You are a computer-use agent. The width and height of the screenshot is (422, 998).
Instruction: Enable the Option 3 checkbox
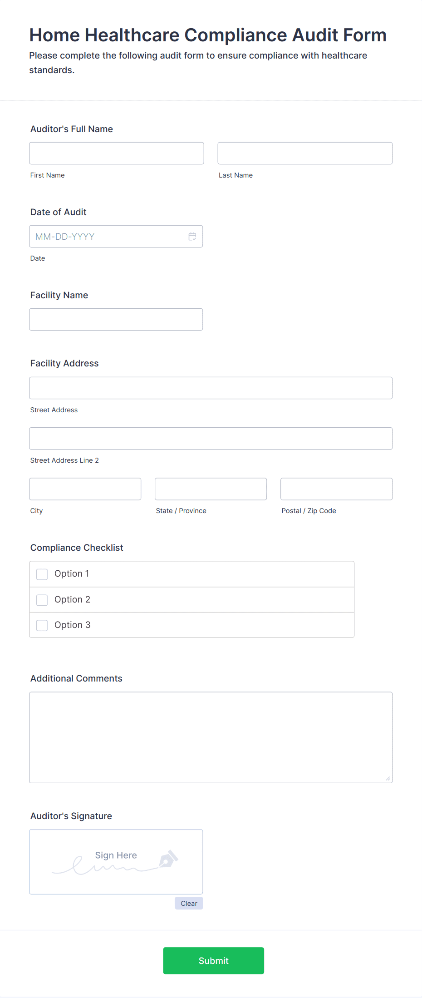pyautogui.click(x=42, y=626)
